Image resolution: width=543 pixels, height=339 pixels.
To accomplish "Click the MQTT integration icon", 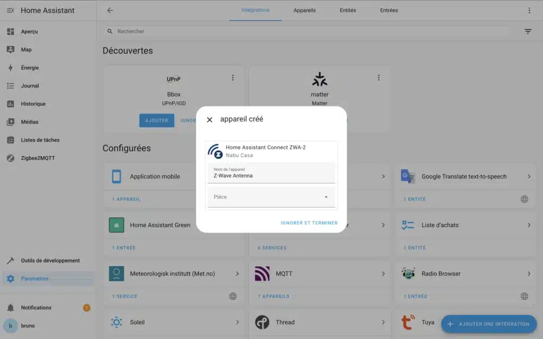I will pos(262,274).
